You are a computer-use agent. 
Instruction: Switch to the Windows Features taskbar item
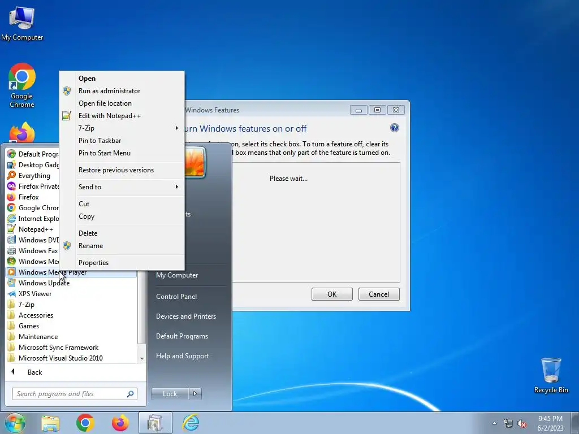155,423
